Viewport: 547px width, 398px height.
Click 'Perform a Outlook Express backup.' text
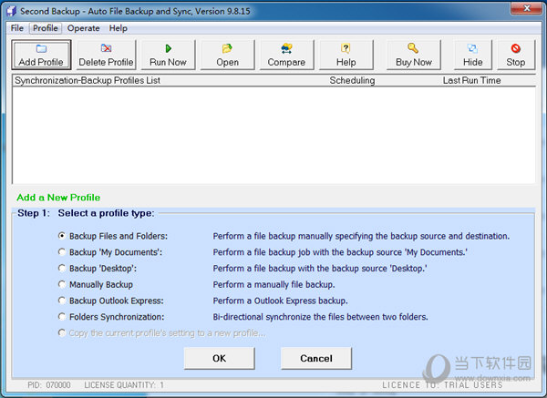(x=280, y=301)
